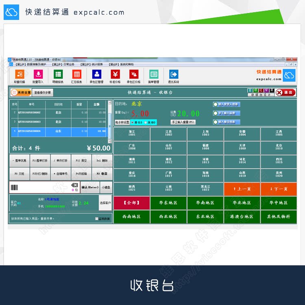Open the 明细报表 detail report
Image resolution: width=305 pixels, height=305 pixels.
58,76
